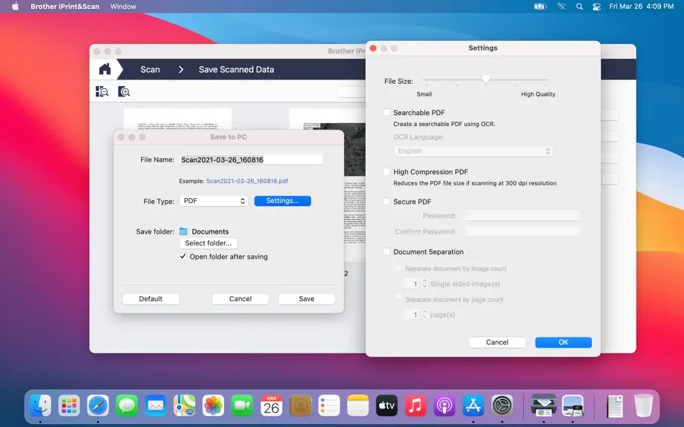The height and width of the screenshot is (427, 684).
Task: Launch Apple TV from the Dock
Action: coord(387,406)
